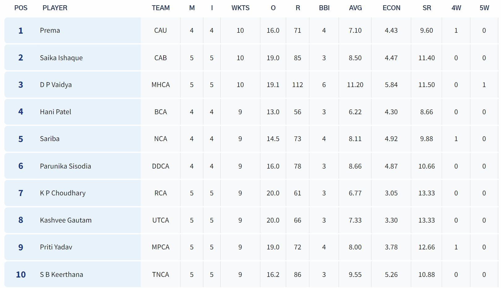The image size is (501, 288).
Task: Click the AVG column header
Action: click(x=355, y=8)
